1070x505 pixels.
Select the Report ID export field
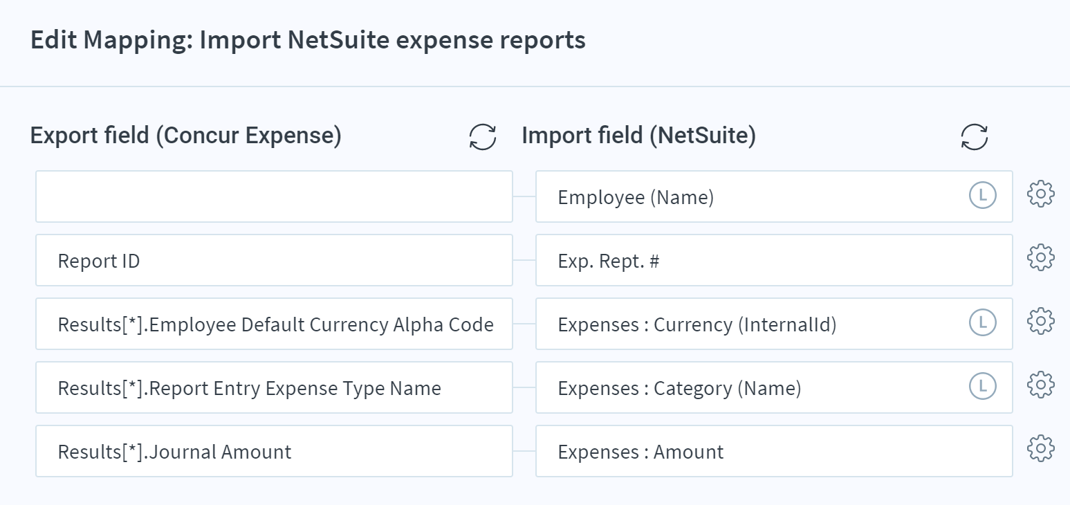(x=274, y=260)
